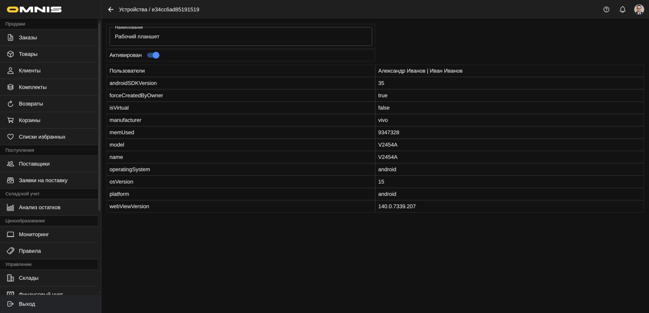
Task: Click the OMNIS logo
Action: [34, 9]
